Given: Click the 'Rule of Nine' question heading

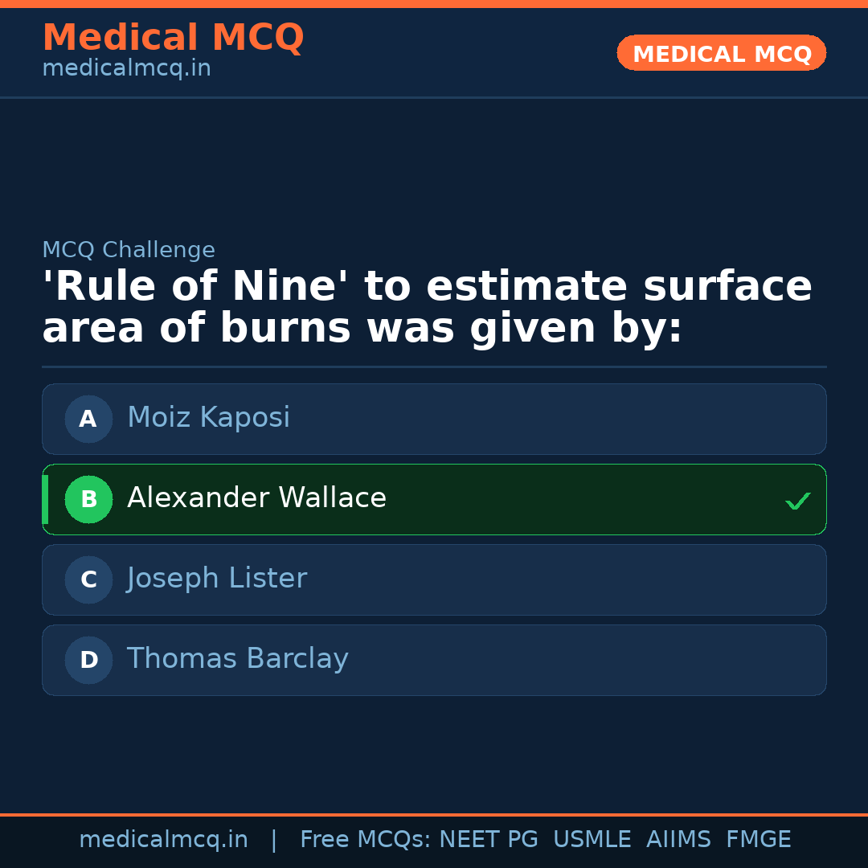Looking at the screenshot, I should [427, 308].
